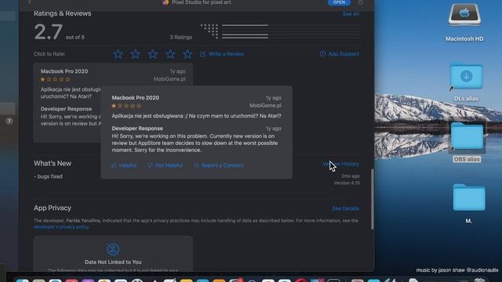Viewport: 502px width, 282px height.
Task: Click Write a Review link
Action: click(222, 54)
